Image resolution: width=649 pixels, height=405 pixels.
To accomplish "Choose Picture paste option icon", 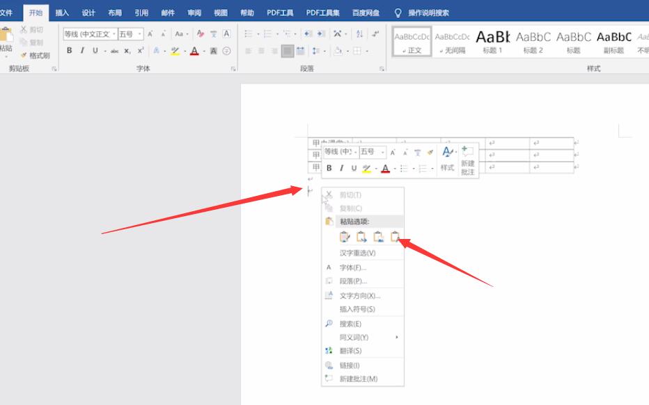I will 378,237.
